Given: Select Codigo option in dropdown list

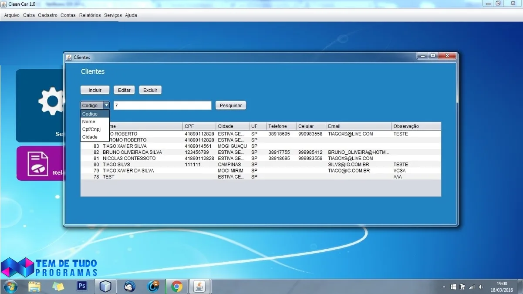Looking at the screenshot, I should pyautogui.click(x=95, y=114).
